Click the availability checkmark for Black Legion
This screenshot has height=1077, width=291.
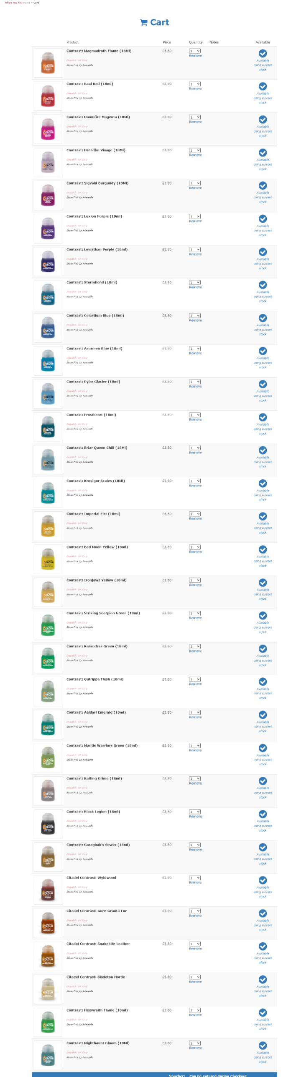[263, 814]
